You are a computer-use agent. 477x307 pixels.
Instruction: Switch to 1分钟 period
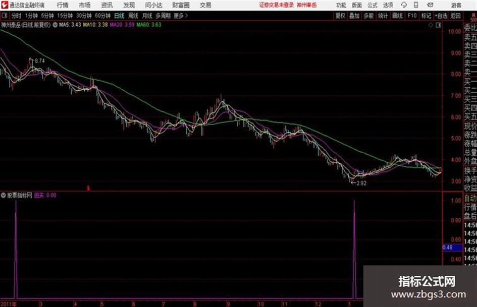[x=31, y=16]
